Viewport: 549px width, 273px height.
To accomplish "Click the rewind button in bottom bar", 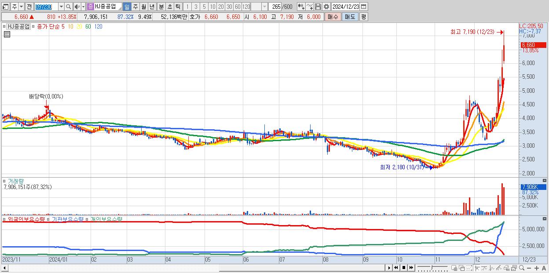I will click(396, 268).
